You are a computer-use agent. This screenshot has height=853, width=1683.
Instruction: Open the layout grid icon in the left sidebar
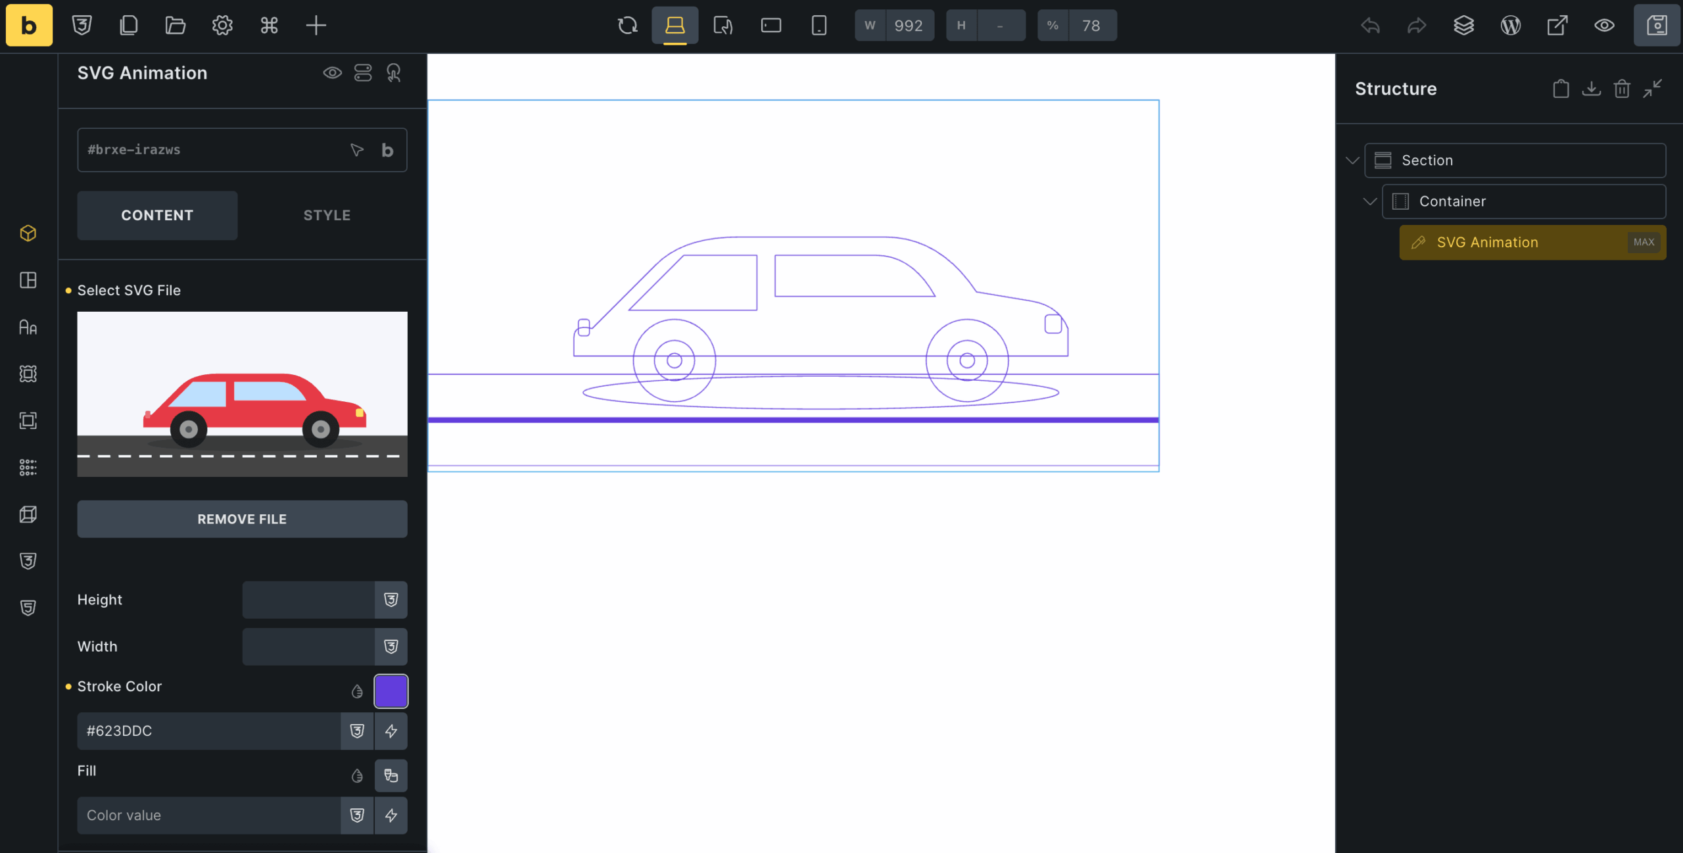click(x=28, y=280)
